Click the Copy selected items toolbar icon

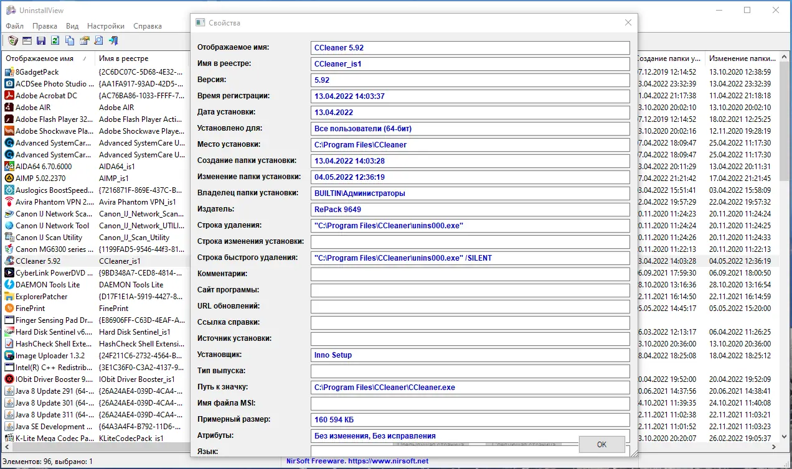(70, 41)
